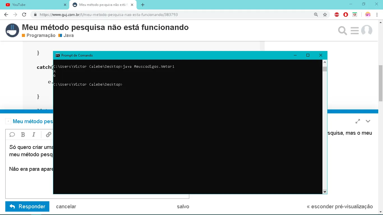Viewport: 383px width, 215px height.
Task: Open the forum hamburger menu icon
Action: tap(355, 31)
